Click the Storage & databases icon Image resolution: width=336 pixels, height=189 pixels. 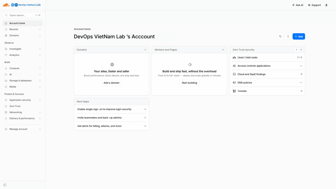(6, 81)
